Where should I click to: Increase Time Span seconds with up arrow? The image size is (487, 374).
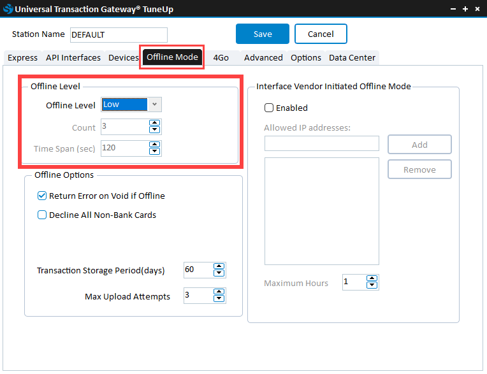click(x=154, y=145)
